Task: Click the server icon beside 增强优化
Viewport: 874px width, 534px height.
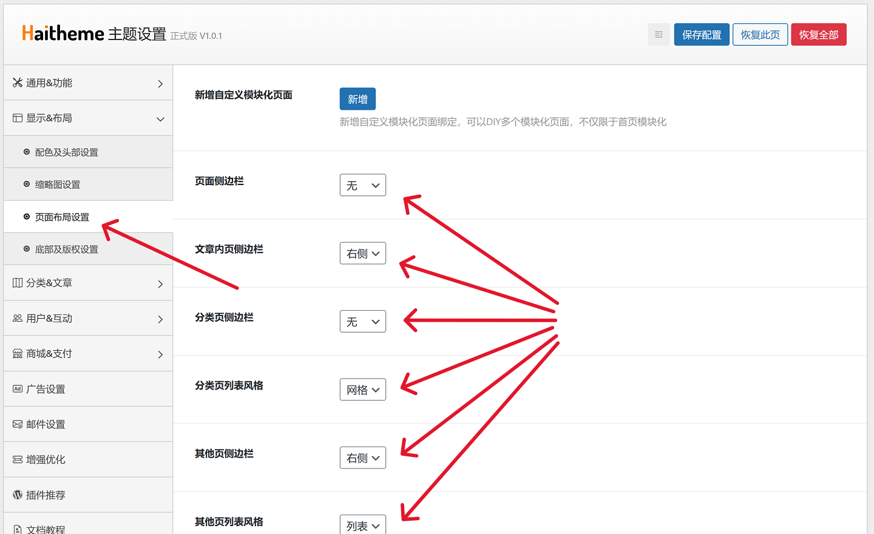Action: click(x=18, y=459)
